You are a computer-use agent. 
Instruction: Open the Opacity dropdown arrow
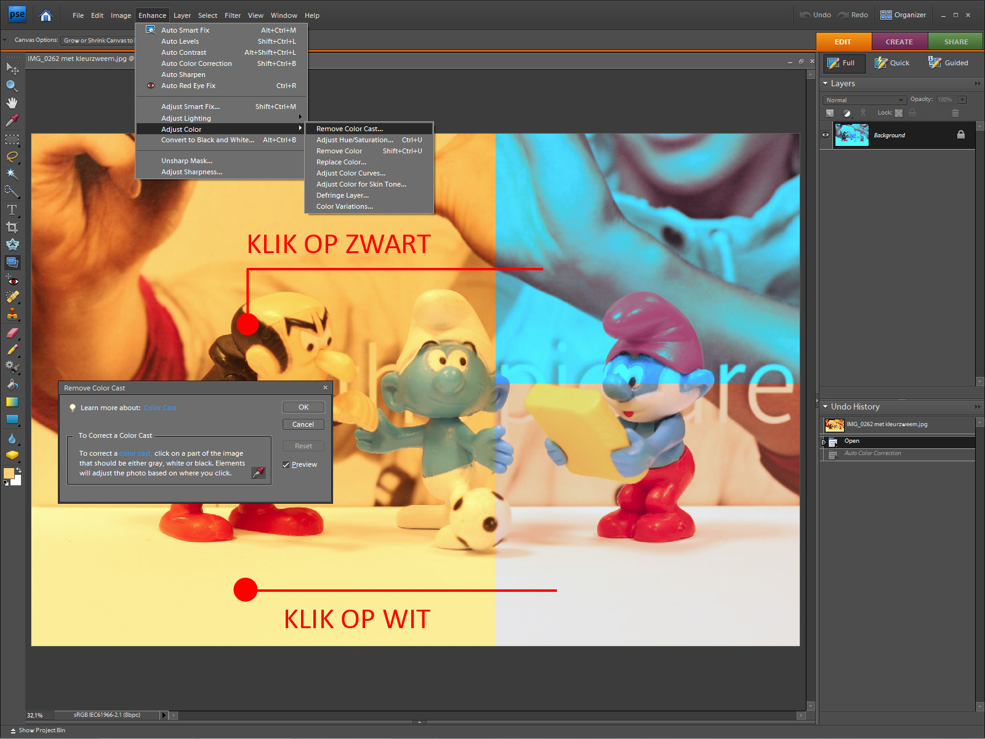coord(963,100)
